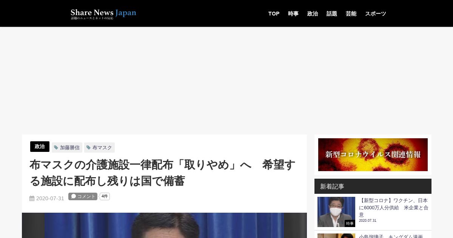Open the 新型コロナウイルス関連情報 banner
Viewport: 453px width, 238px height.
click(373, 155)
